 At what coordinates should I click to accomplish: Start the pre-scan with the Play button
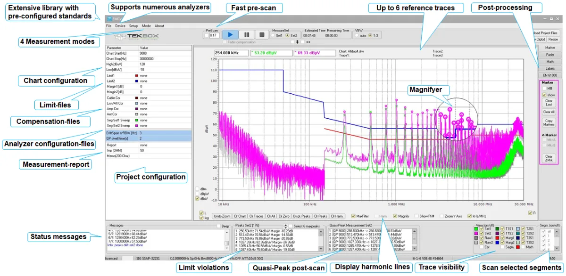[230, 34]
